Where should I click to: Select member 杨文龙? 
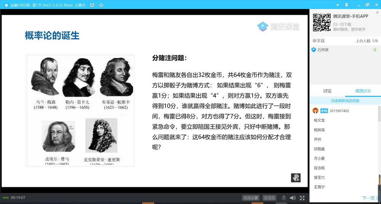point(319,120)
